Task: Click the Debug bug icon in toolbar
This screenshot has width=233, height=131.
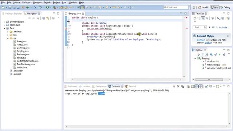Action: [40, 7]
